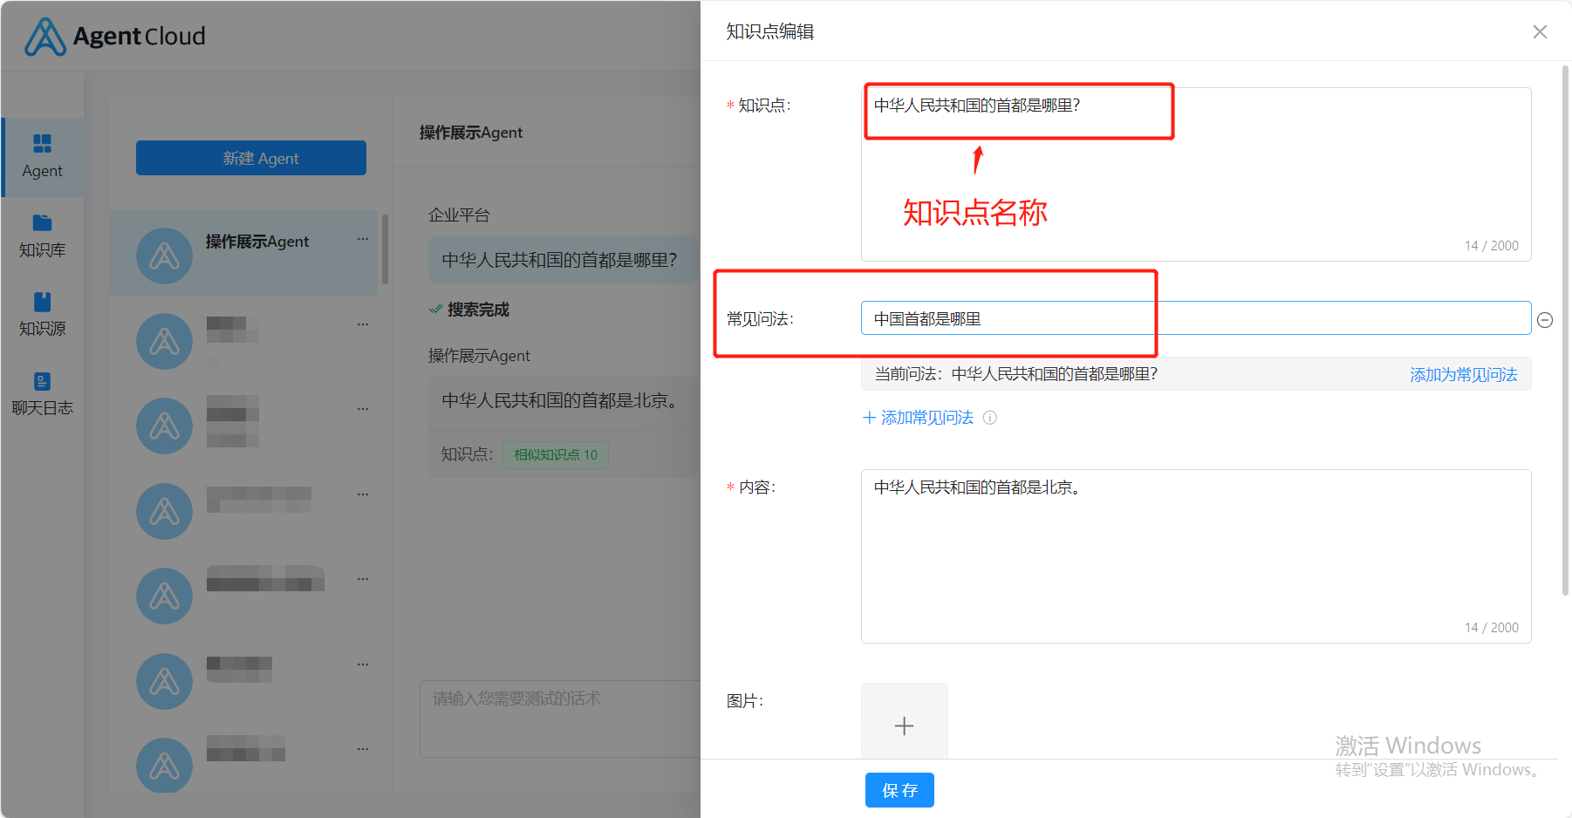This screenshot has width=1572, height=818.
Task: Focus the test phrase input box
Action: pyautogui.click(x=560, y=719)
